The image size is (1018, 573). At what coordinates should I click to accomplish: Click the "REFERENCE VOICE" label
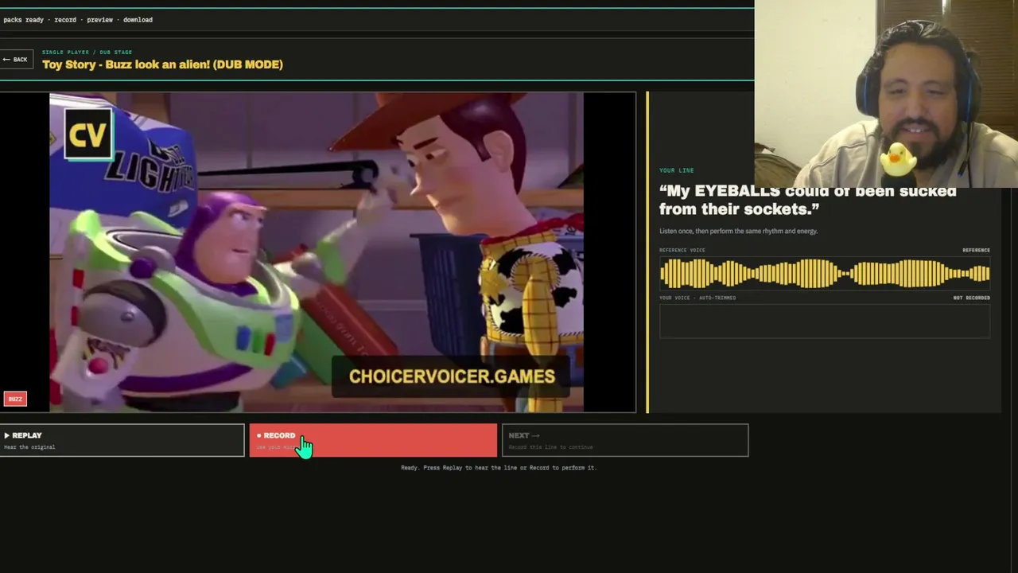tap(682, 250)
